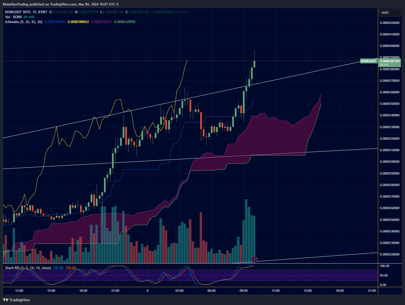Click the 0.0000340000 price axis label
Image resolution: width=405 pixels, height=305 pixels.
[390, 115]
